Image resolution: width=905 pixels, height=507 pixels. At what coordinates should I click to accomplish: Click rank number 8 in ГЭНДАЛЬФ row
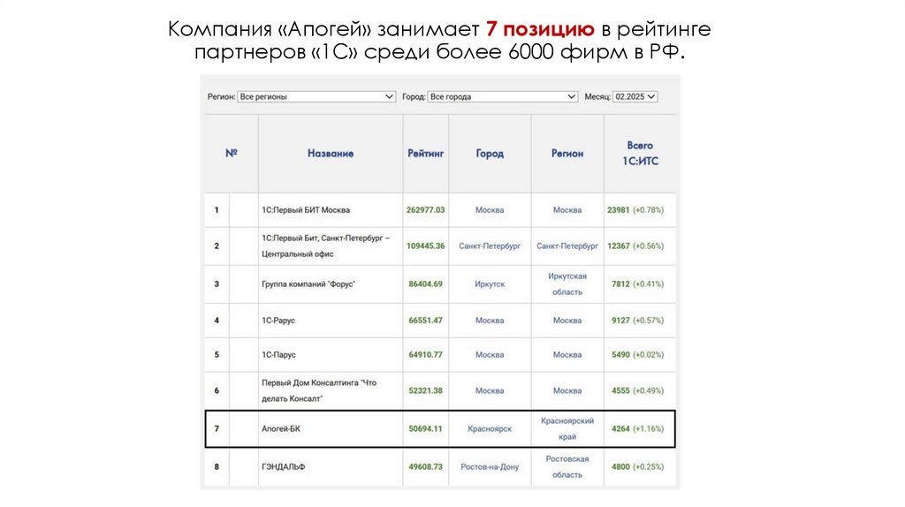pos(217,466)
